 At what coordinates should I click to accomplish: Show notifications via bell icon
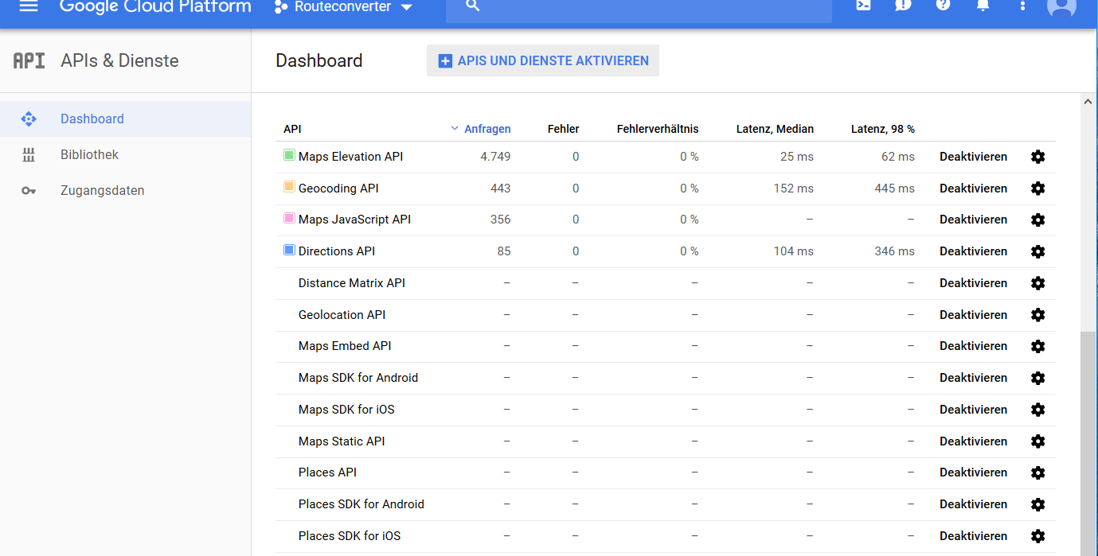983,6
